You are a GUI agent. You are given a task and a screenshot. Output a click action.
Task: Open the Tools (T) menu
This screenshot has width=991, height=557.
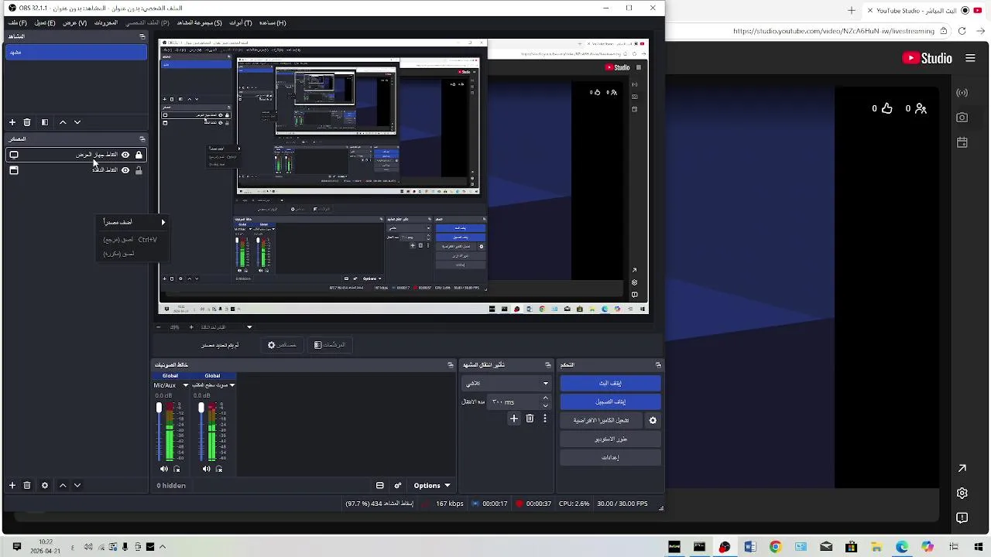[x=241, y=22]
